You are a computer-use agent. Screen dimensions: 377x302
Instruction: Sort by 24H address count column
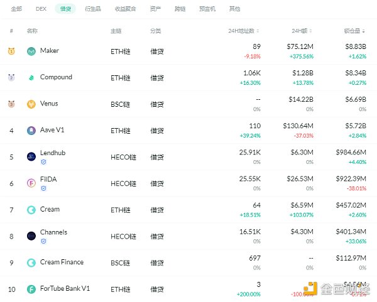244,31
